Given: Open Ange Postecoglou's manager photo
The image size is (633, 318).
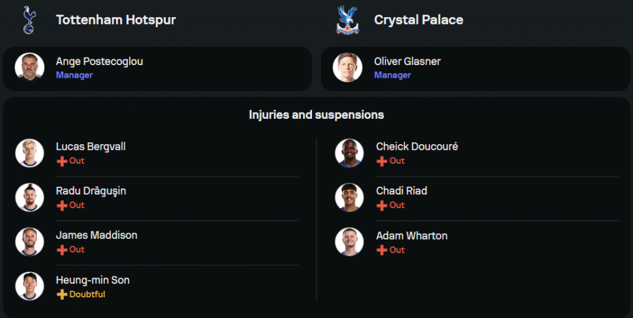Looking at the screenshot, I should coord(29,68).
